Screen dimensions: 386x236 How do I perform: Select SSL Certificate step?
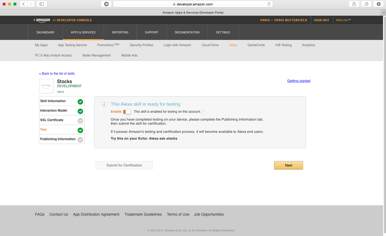point(62,120)
